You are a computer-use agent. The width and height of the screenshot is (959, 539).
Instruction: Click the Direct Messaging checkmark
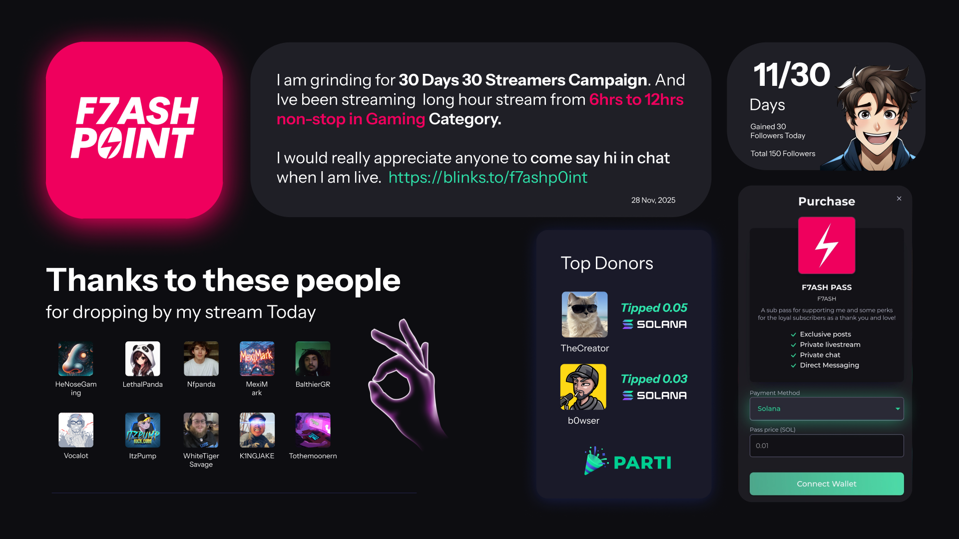[x=793, y=365]
